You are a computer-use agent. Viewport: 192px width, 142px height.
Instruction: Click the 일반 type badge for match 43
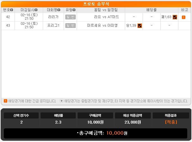(70, 25)
